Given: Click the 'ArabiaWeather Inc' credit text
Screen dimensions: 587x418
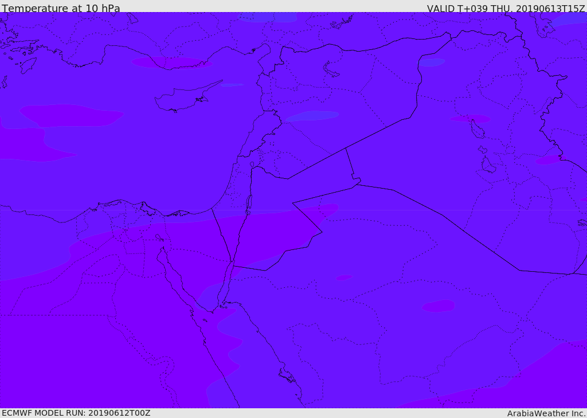Looking at the screenshot, I should [546, 413].
